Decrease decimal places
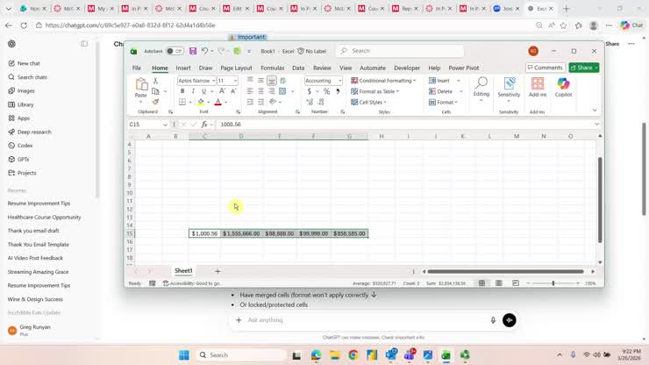 click(x=321, y=102)
